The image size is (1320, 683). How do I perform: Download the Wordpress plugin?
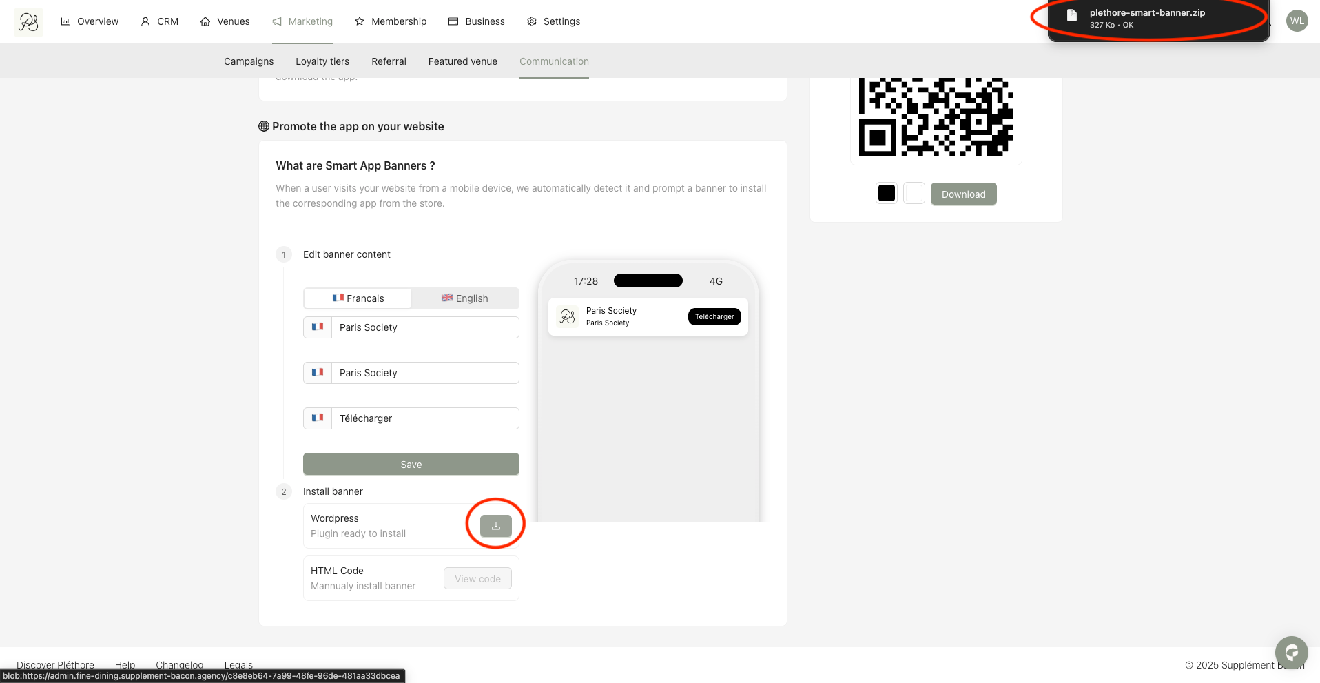click(x=496, y=526)
